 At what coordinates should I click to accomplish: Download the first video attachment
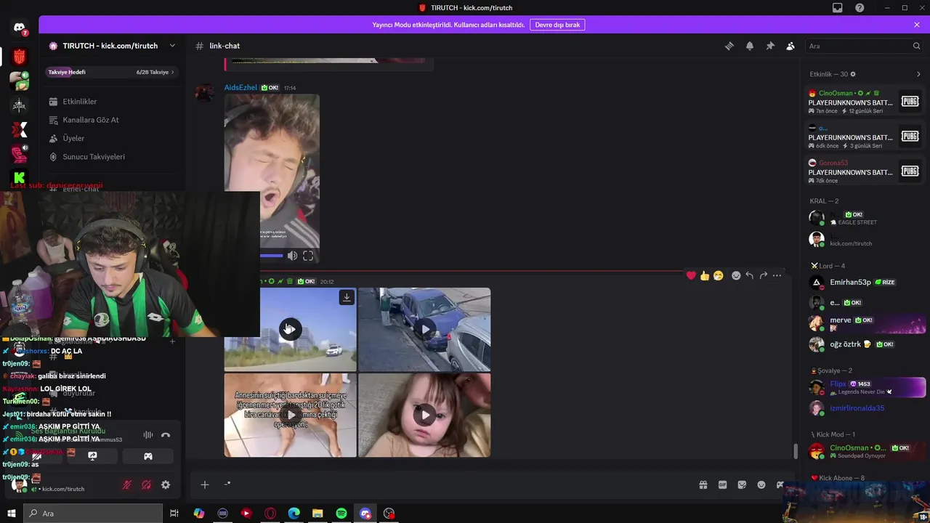pyautogui.click(x=347, y=297)
